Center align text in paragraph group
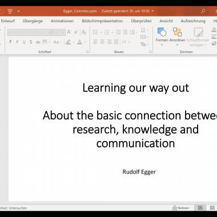The height and width of the screenshot is (217, 217). pyautogui.click(x=102, y=42)
